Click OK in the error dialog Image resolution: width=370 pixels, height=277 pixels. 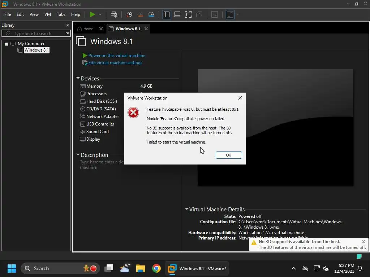tap(229, 155)
